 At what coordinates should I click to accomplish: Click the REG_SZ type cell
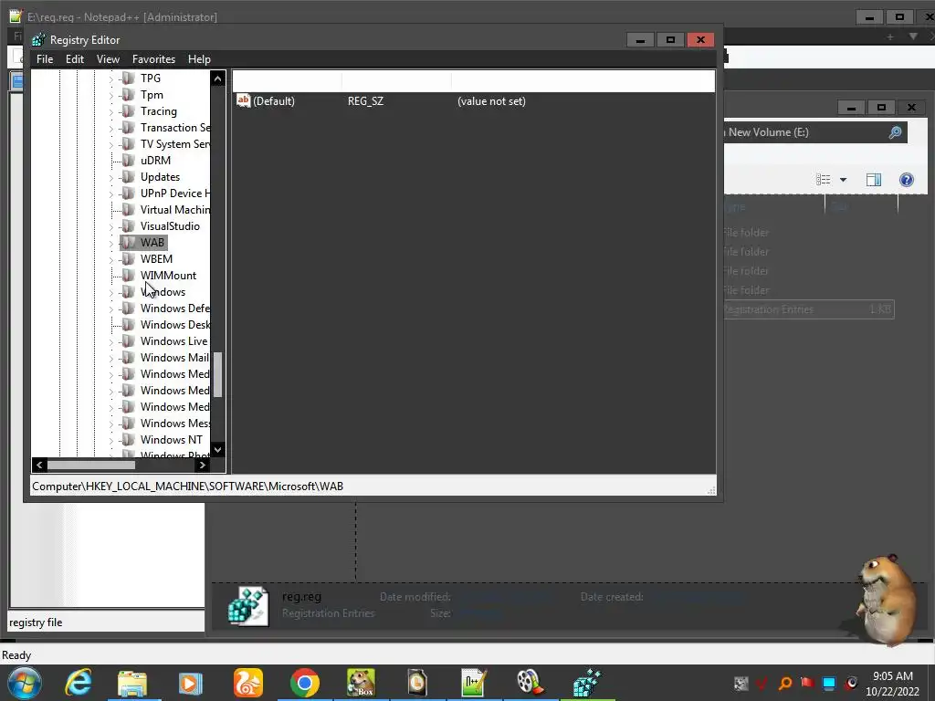pyautogui.click(x=365, y=101)
